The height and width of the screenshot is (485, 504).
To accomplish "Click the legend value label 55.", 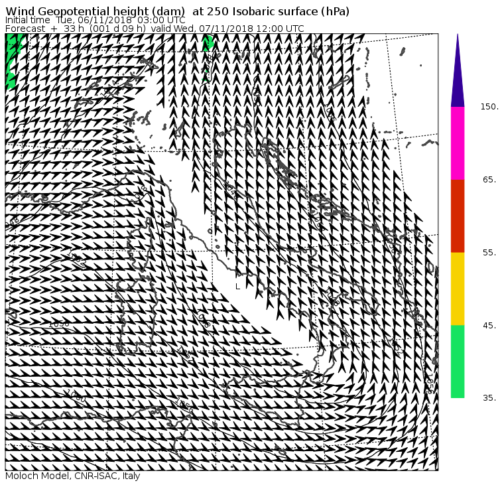I will [489, 253].
